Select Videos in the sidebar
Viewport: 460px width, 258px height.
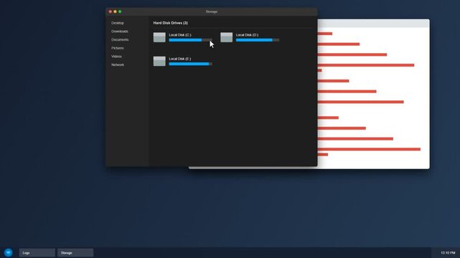click(116, 56)
